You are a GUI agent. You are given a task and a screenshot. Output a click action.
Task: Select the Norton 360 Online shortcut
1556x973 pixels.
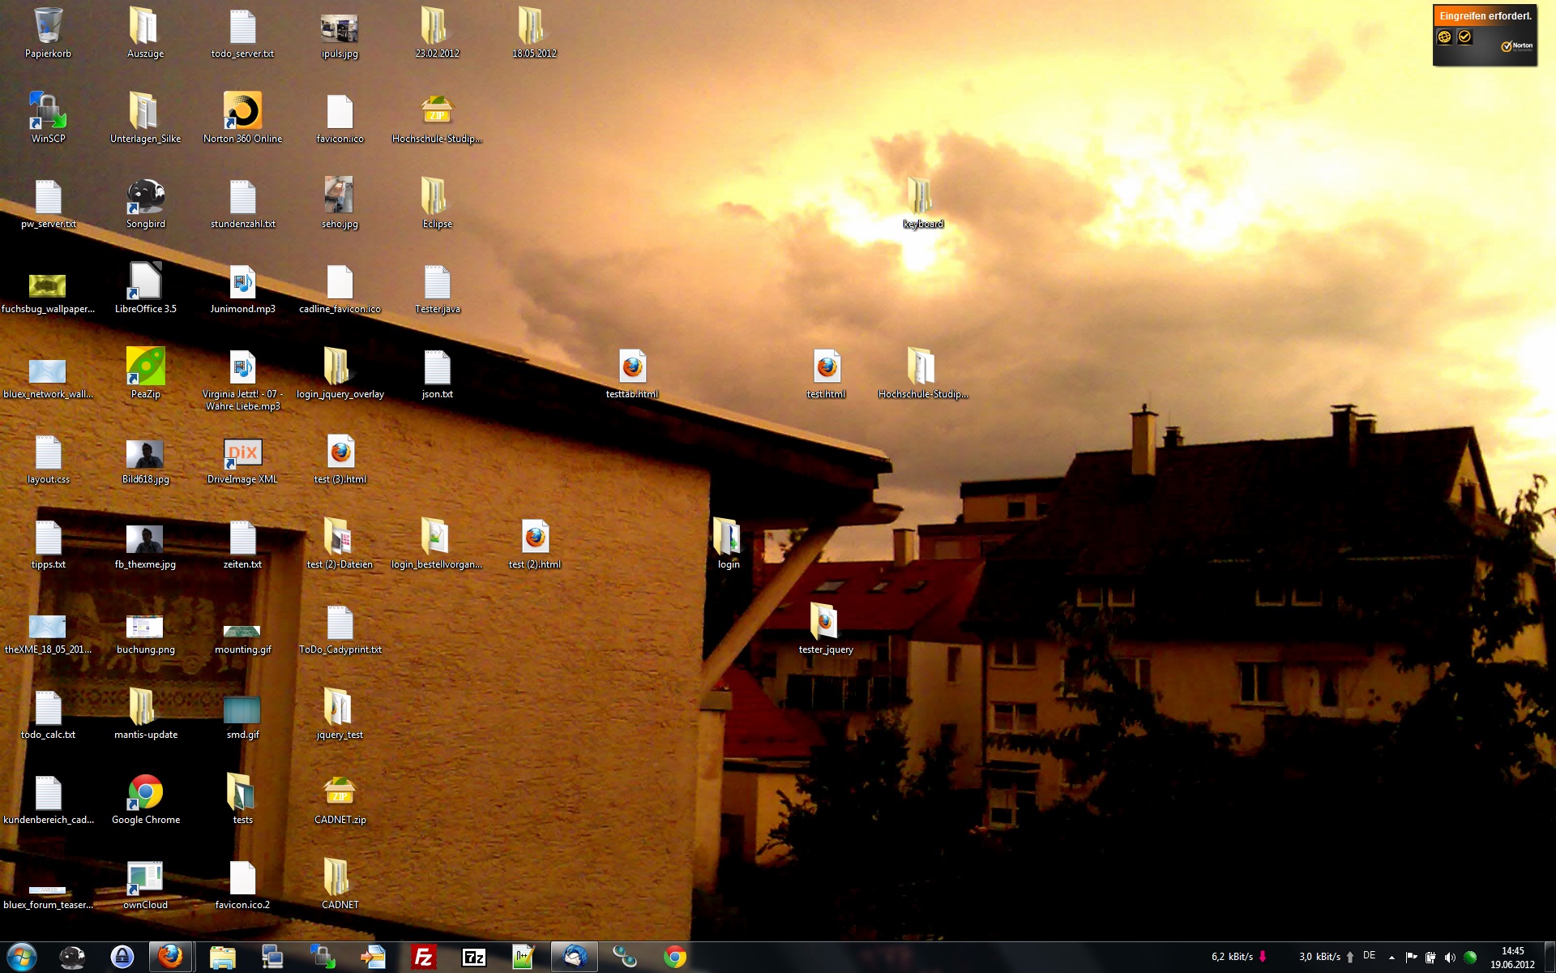(x=242, y=114)
